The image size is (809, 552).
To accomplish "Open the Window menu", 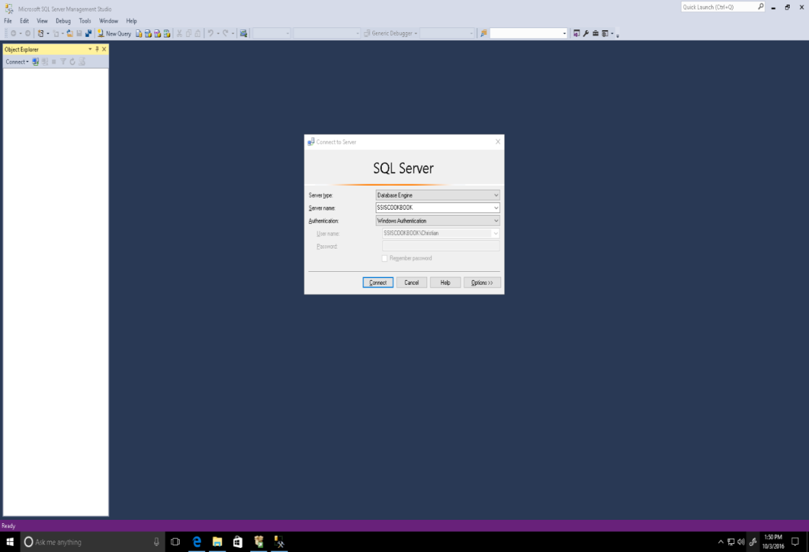I will pos(108,21).
